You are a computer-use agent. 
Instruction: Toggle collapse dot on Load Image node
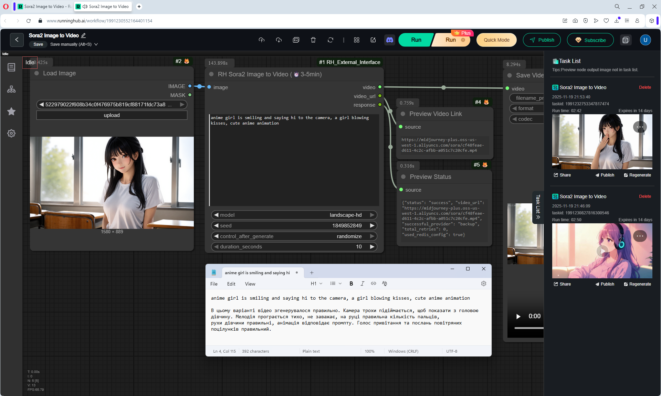[x=36, y=73]
